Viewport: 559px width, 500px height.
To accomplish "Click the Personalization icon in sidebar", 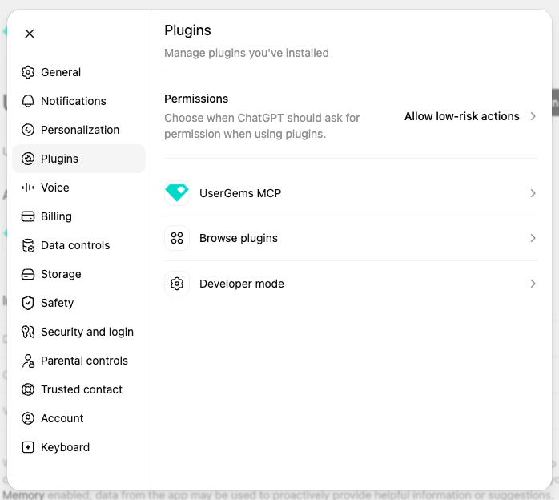I will [28, 130].
